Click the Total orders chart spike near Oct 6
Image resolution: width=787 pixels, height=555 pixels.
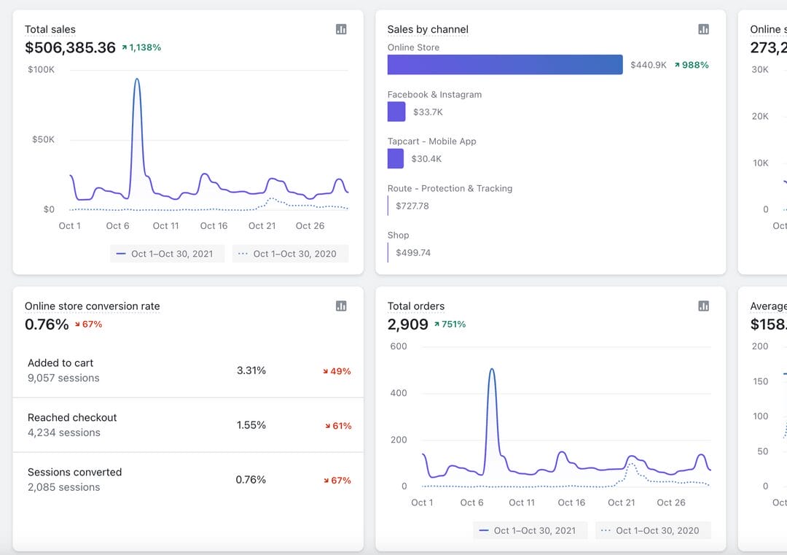coord(492,370)
